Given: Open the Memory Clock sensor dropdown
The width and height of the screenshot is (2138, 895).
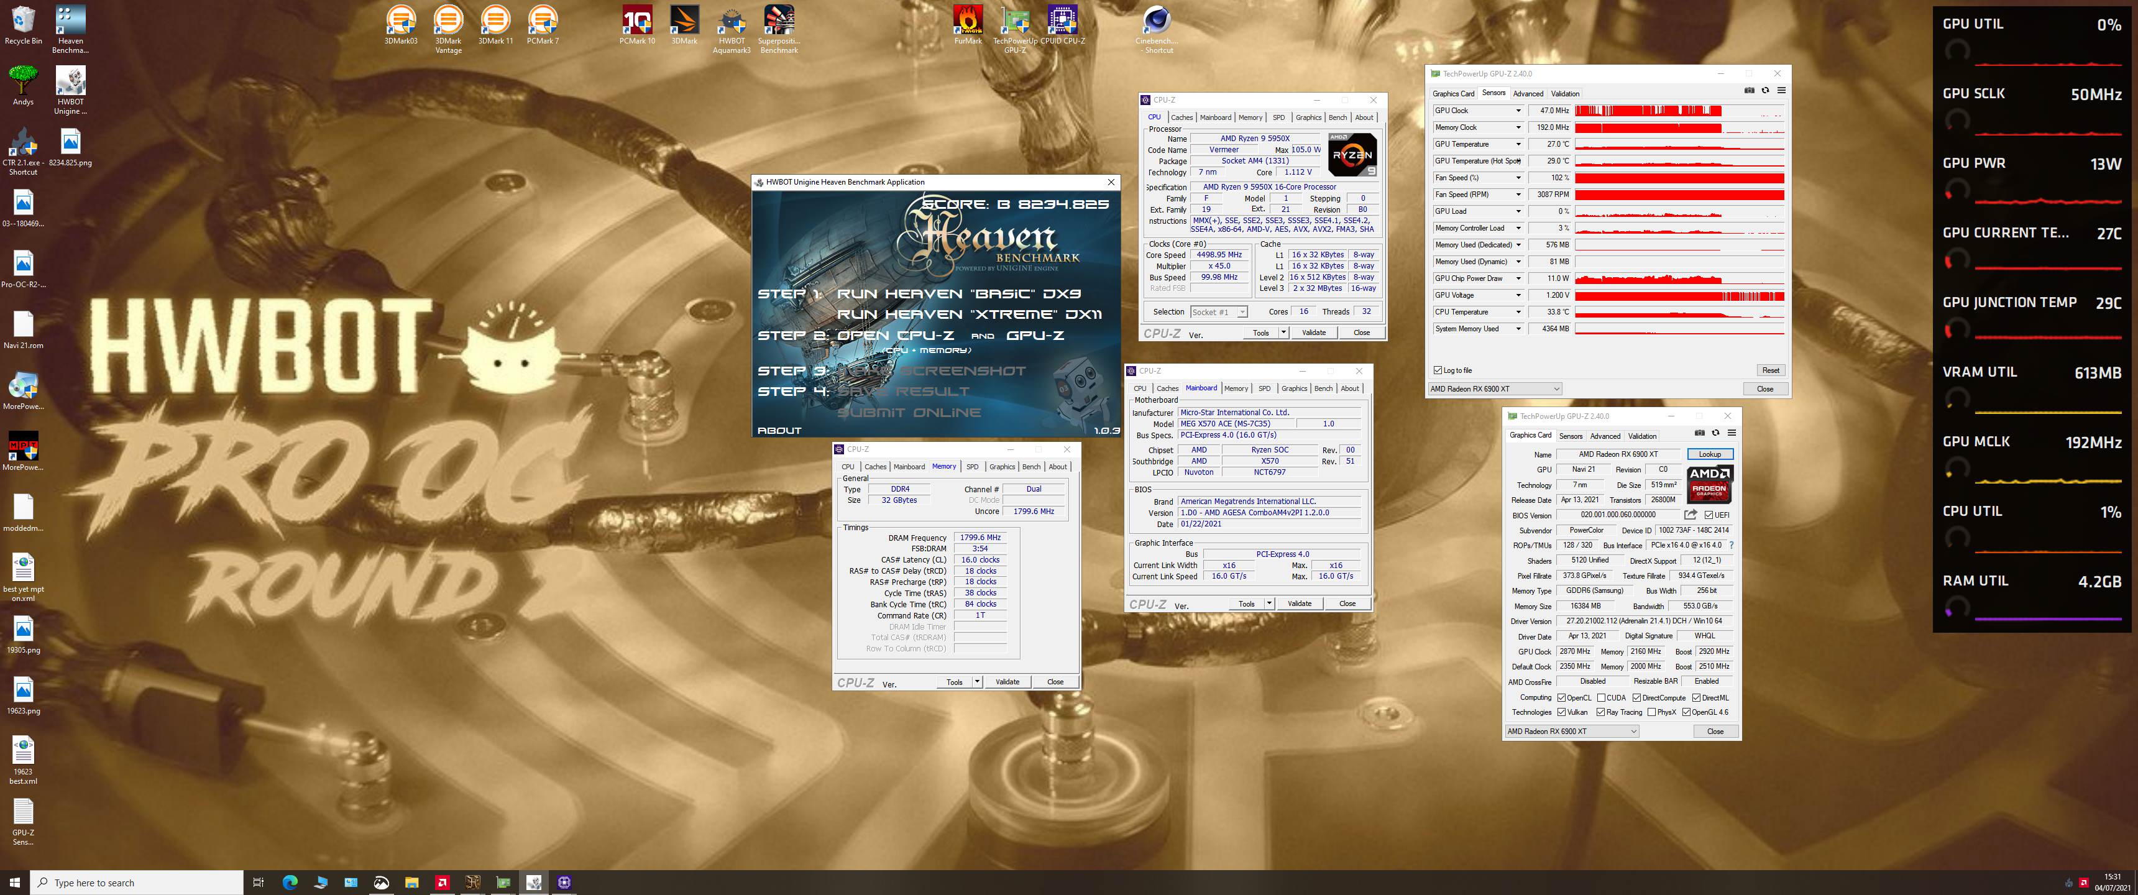Looking at the screenshot, I should [1519, 127].
